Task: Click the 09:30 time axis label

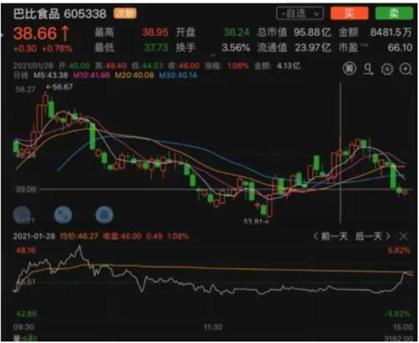Action: [23, 327]
